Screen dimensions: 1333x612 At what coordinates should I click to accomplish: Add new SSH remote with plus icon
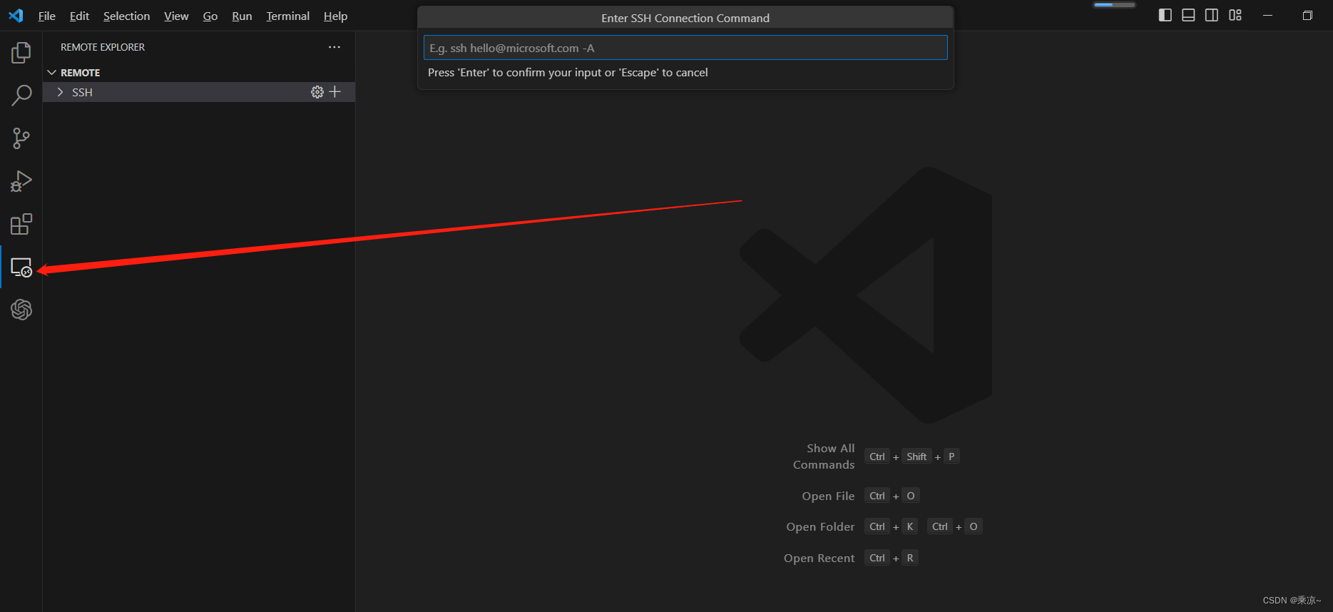(335, 92)
